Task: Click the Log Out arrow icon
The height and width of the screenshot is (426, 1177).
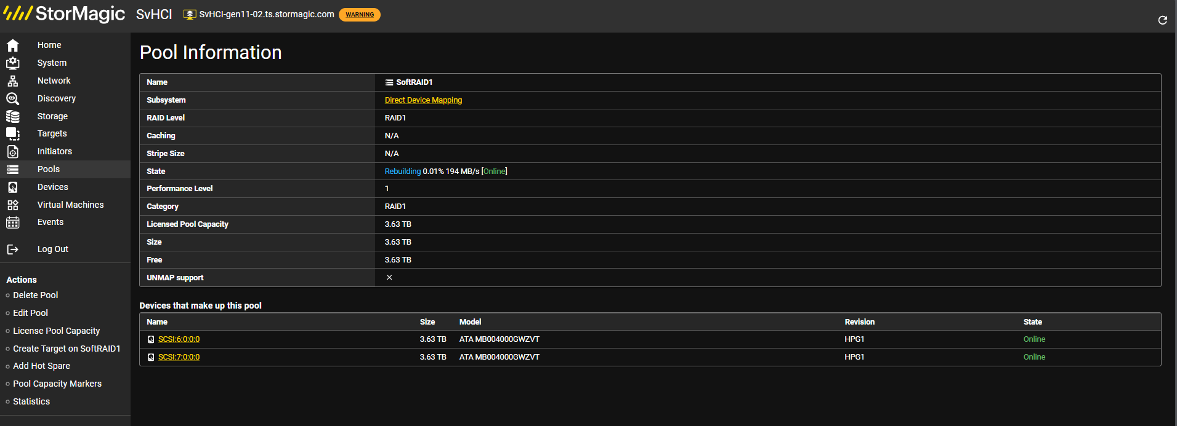Action: [x=12, y=249]
